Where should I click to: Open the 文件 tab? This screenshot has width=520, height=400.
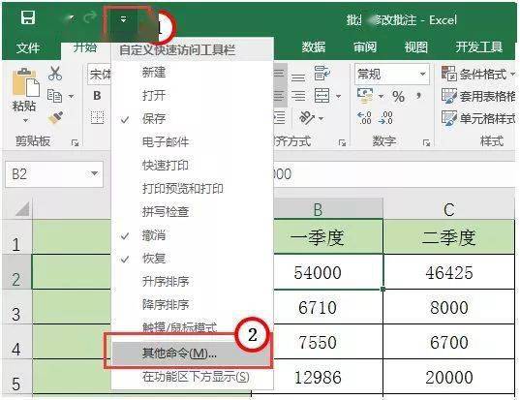pos(28,47)
